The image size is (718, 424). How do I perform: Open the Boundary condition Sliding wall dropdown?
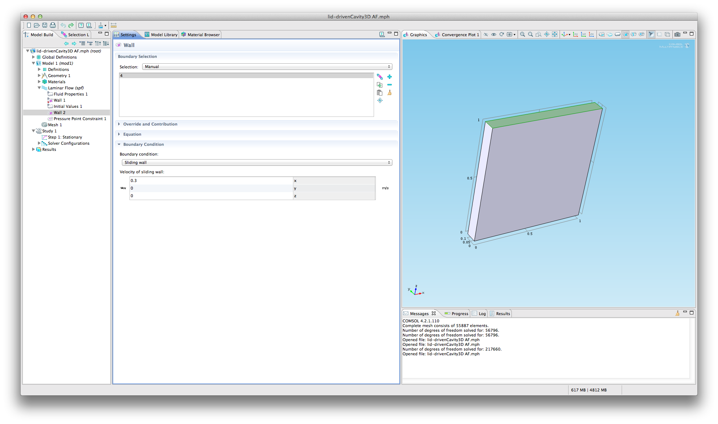257,162
